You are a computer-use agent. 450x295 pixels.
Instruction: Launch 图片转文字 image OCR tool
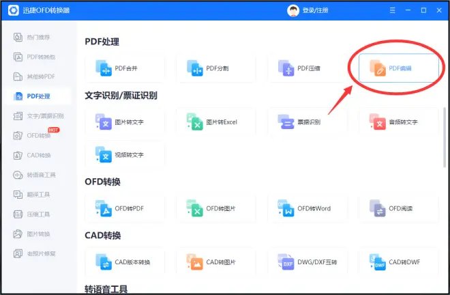point(125,122)
